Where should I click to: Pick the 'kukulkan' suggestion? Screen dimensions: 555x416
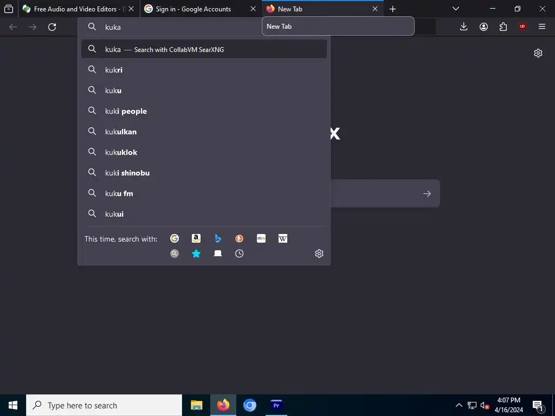point(204,132)
